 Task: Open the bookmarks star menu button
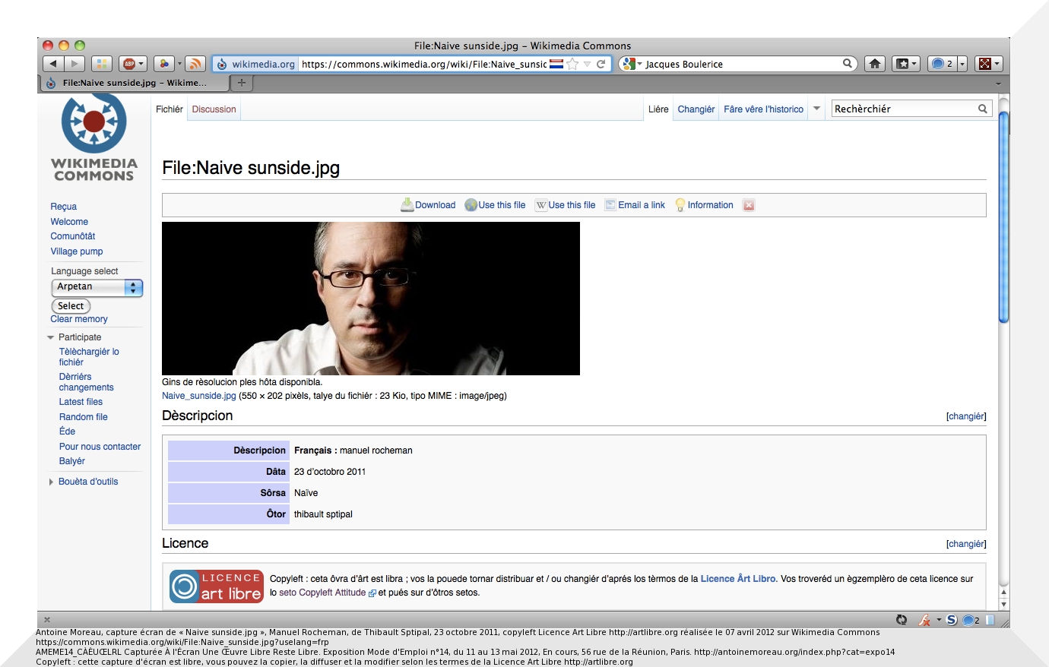pyautogui.click(x=906, y=64)
